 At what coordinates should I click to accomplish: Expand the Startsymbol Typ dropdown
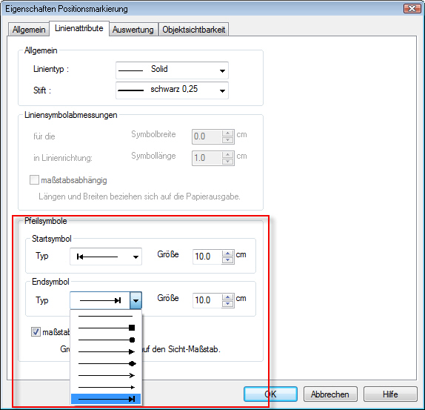[106, 257]
